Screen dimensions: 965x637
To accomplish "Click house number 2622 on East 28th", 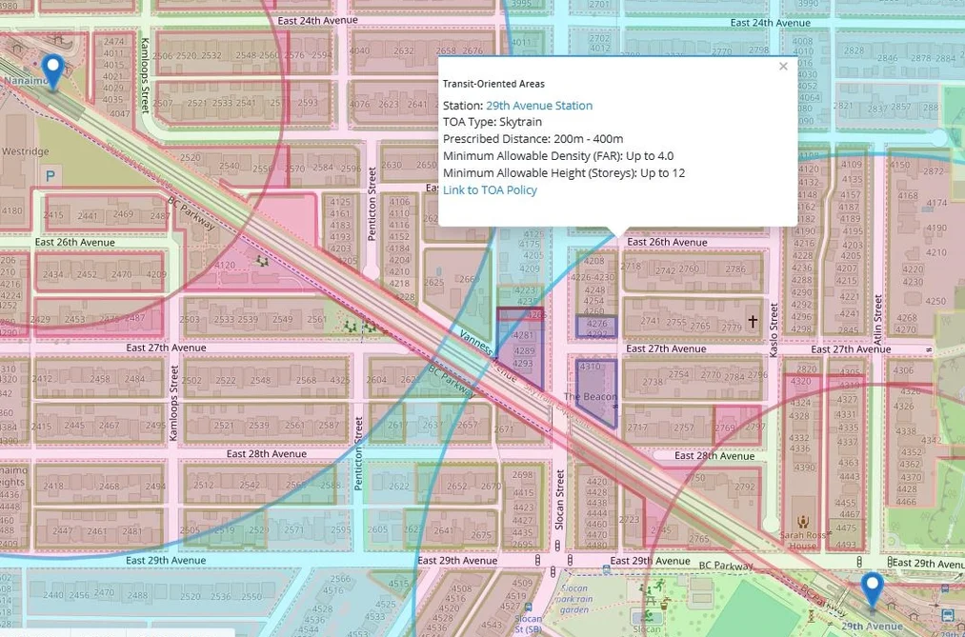I will (399, 486).
